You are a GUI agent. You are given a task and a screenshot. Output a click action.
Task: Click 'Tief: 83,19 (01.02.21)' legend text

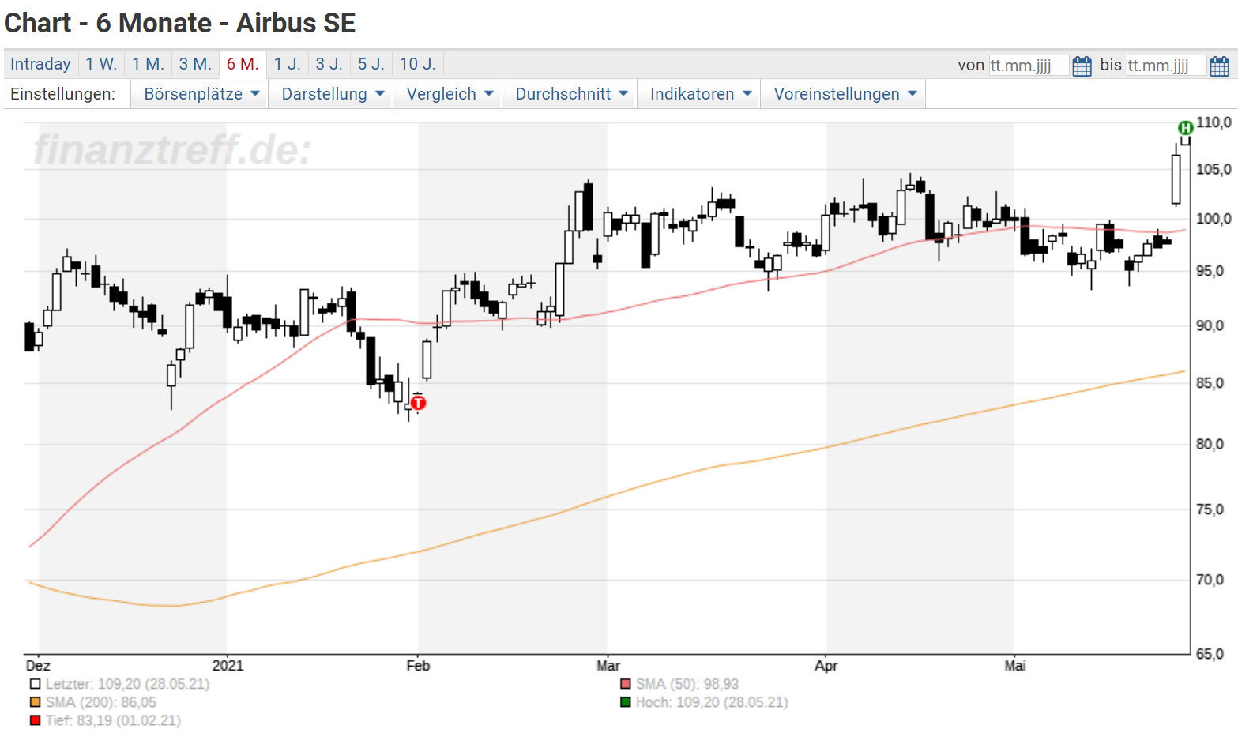tap(113, 720)
